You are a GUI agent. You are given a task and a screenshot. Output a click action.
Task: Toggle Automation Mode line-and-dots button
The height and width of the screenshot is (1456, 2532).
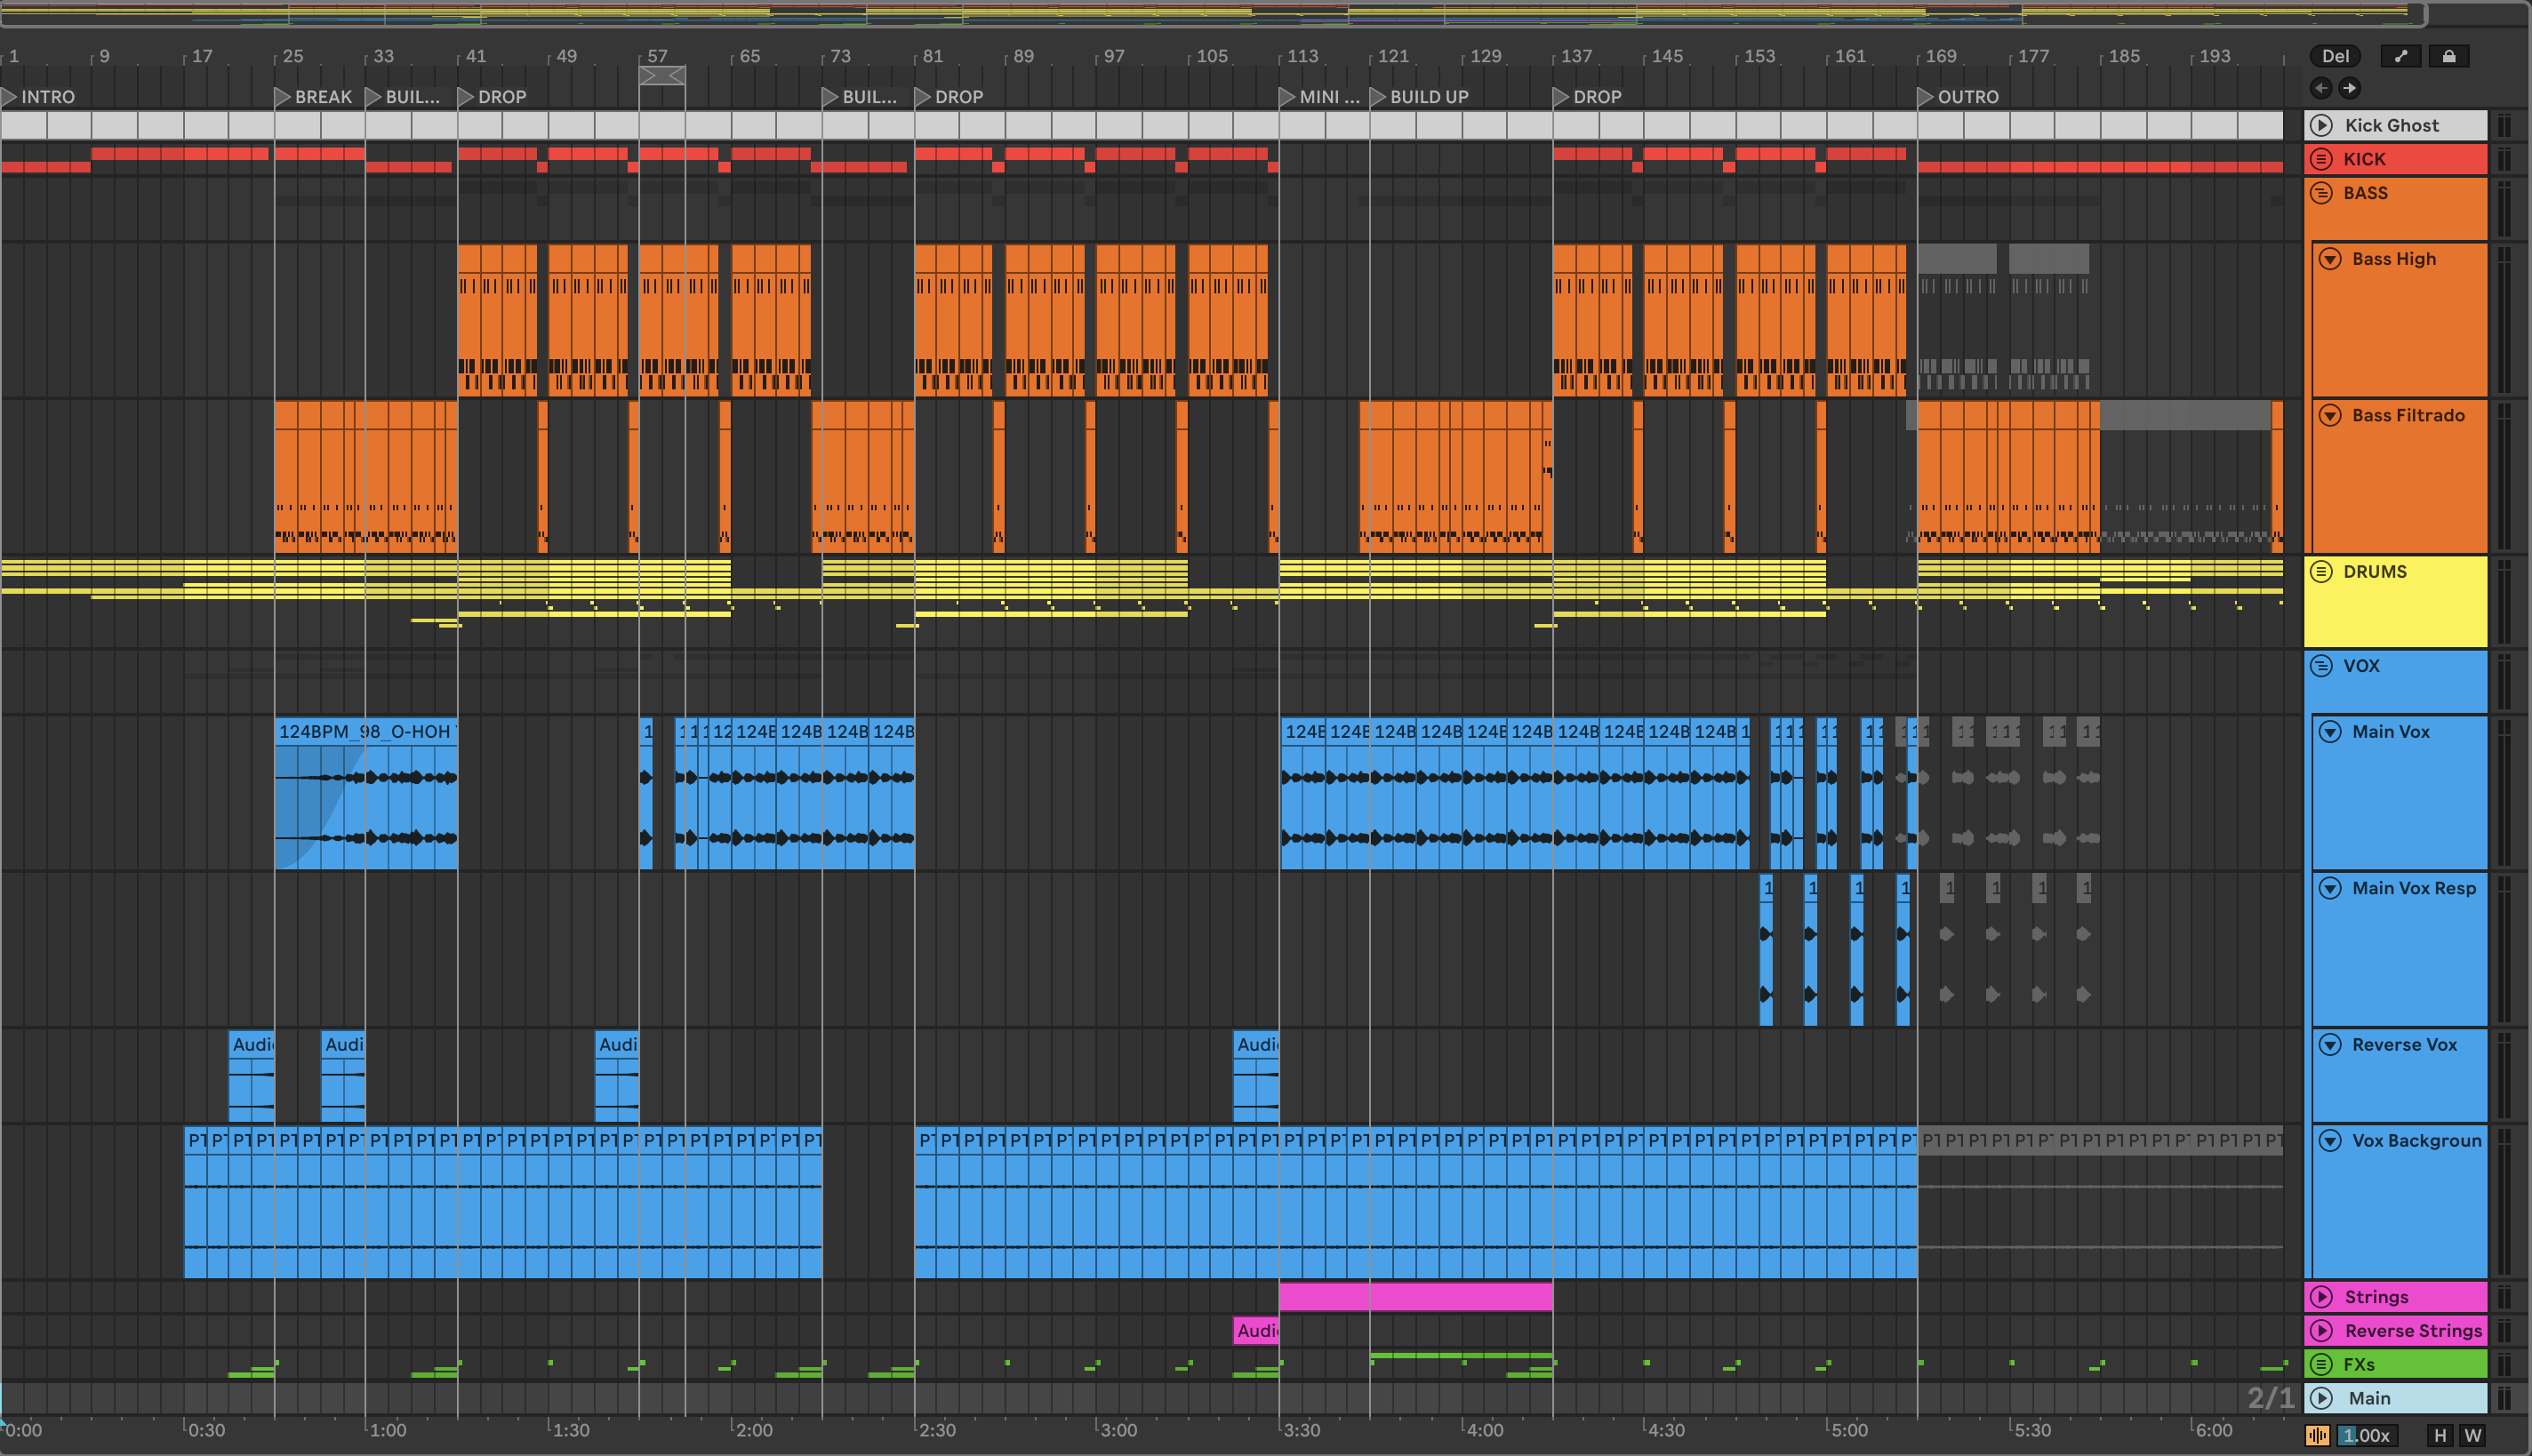(2401, 56)
